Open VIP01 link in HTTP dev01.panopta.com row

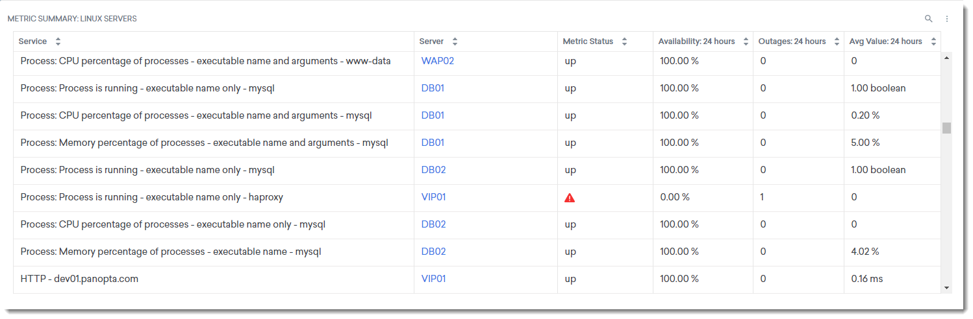click(433, 279)
